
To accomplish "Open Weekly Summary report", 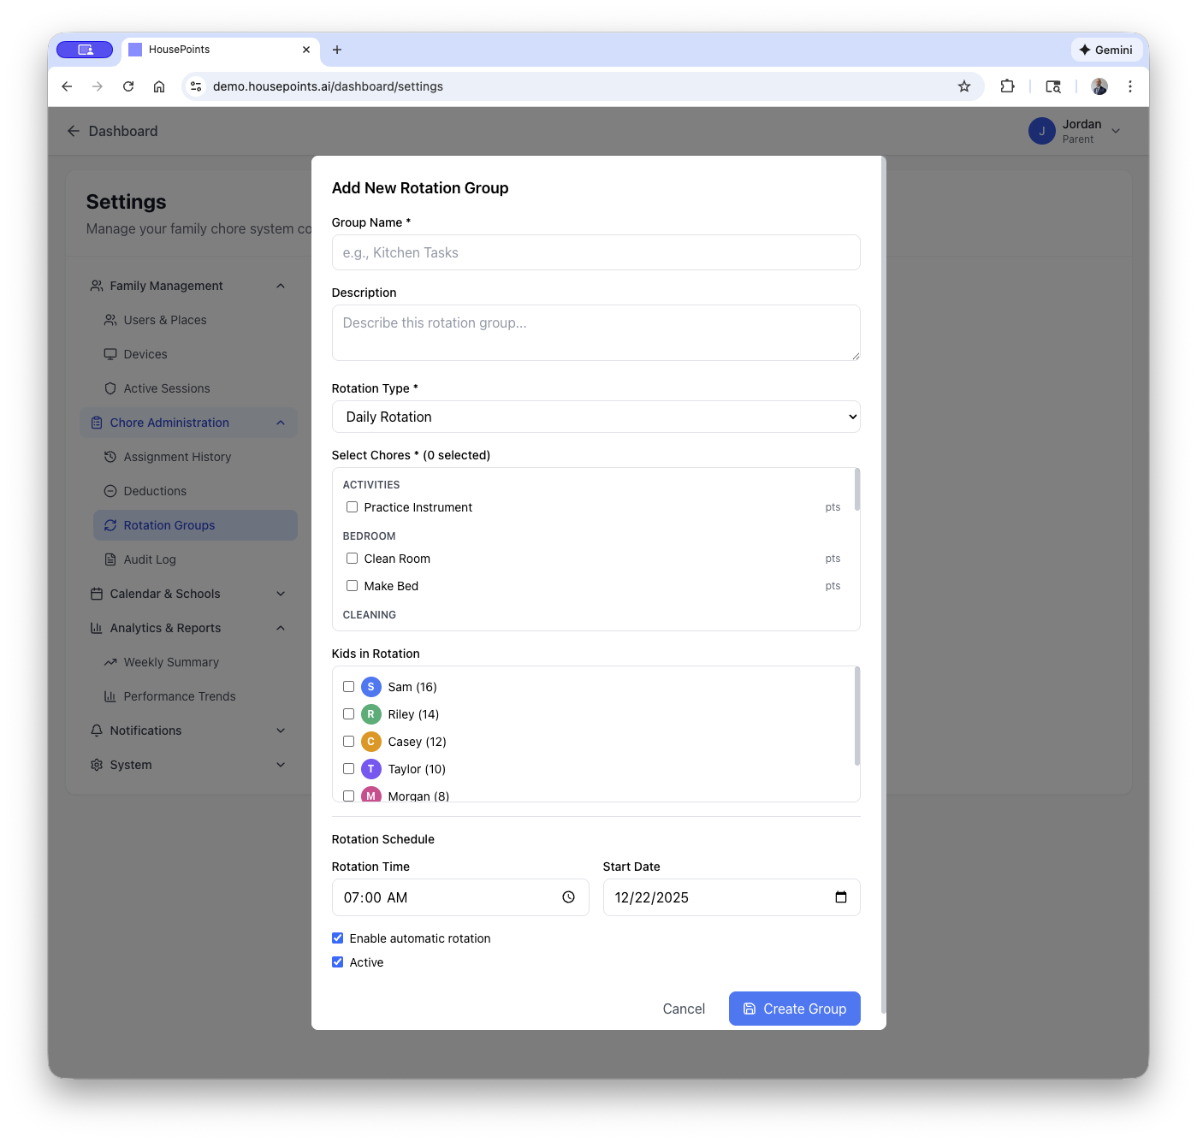I will click(x=195, y=662).
